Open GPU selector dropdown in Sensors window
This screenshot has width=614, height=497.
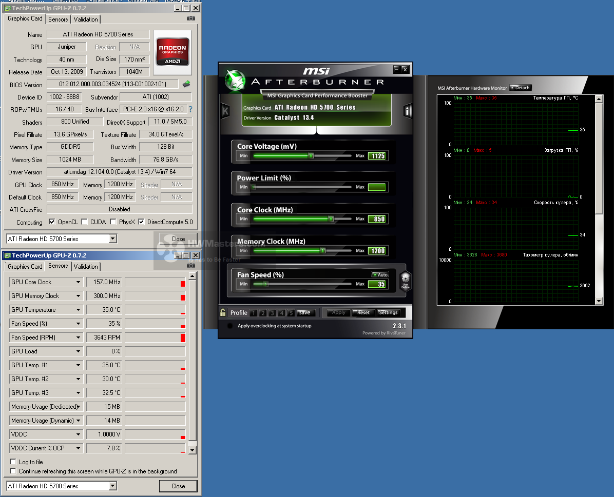pyautogui.click(x=113, y=486)
